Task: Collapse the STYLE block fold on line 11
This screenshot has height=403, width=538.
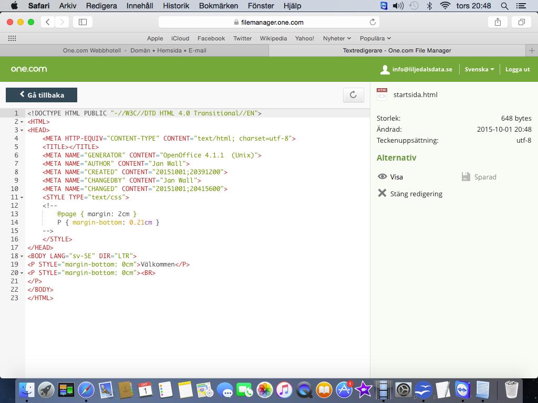Action: click(22, 197)
